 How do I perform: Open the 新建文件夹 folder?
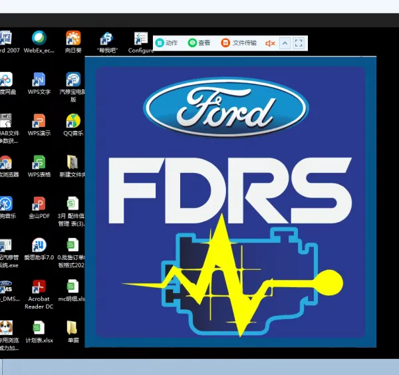pyautogui.click(x=72, y=166)
